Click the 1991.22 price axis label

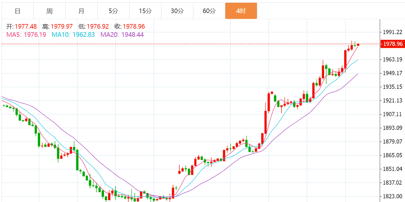(393, 32)
